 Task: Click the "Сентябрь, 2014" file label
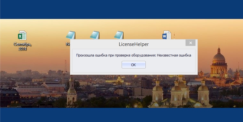click(x=22, y=46)
